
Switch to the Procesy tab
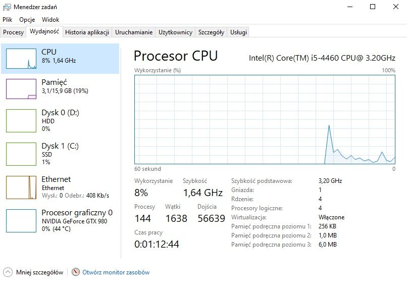point(13,32)
